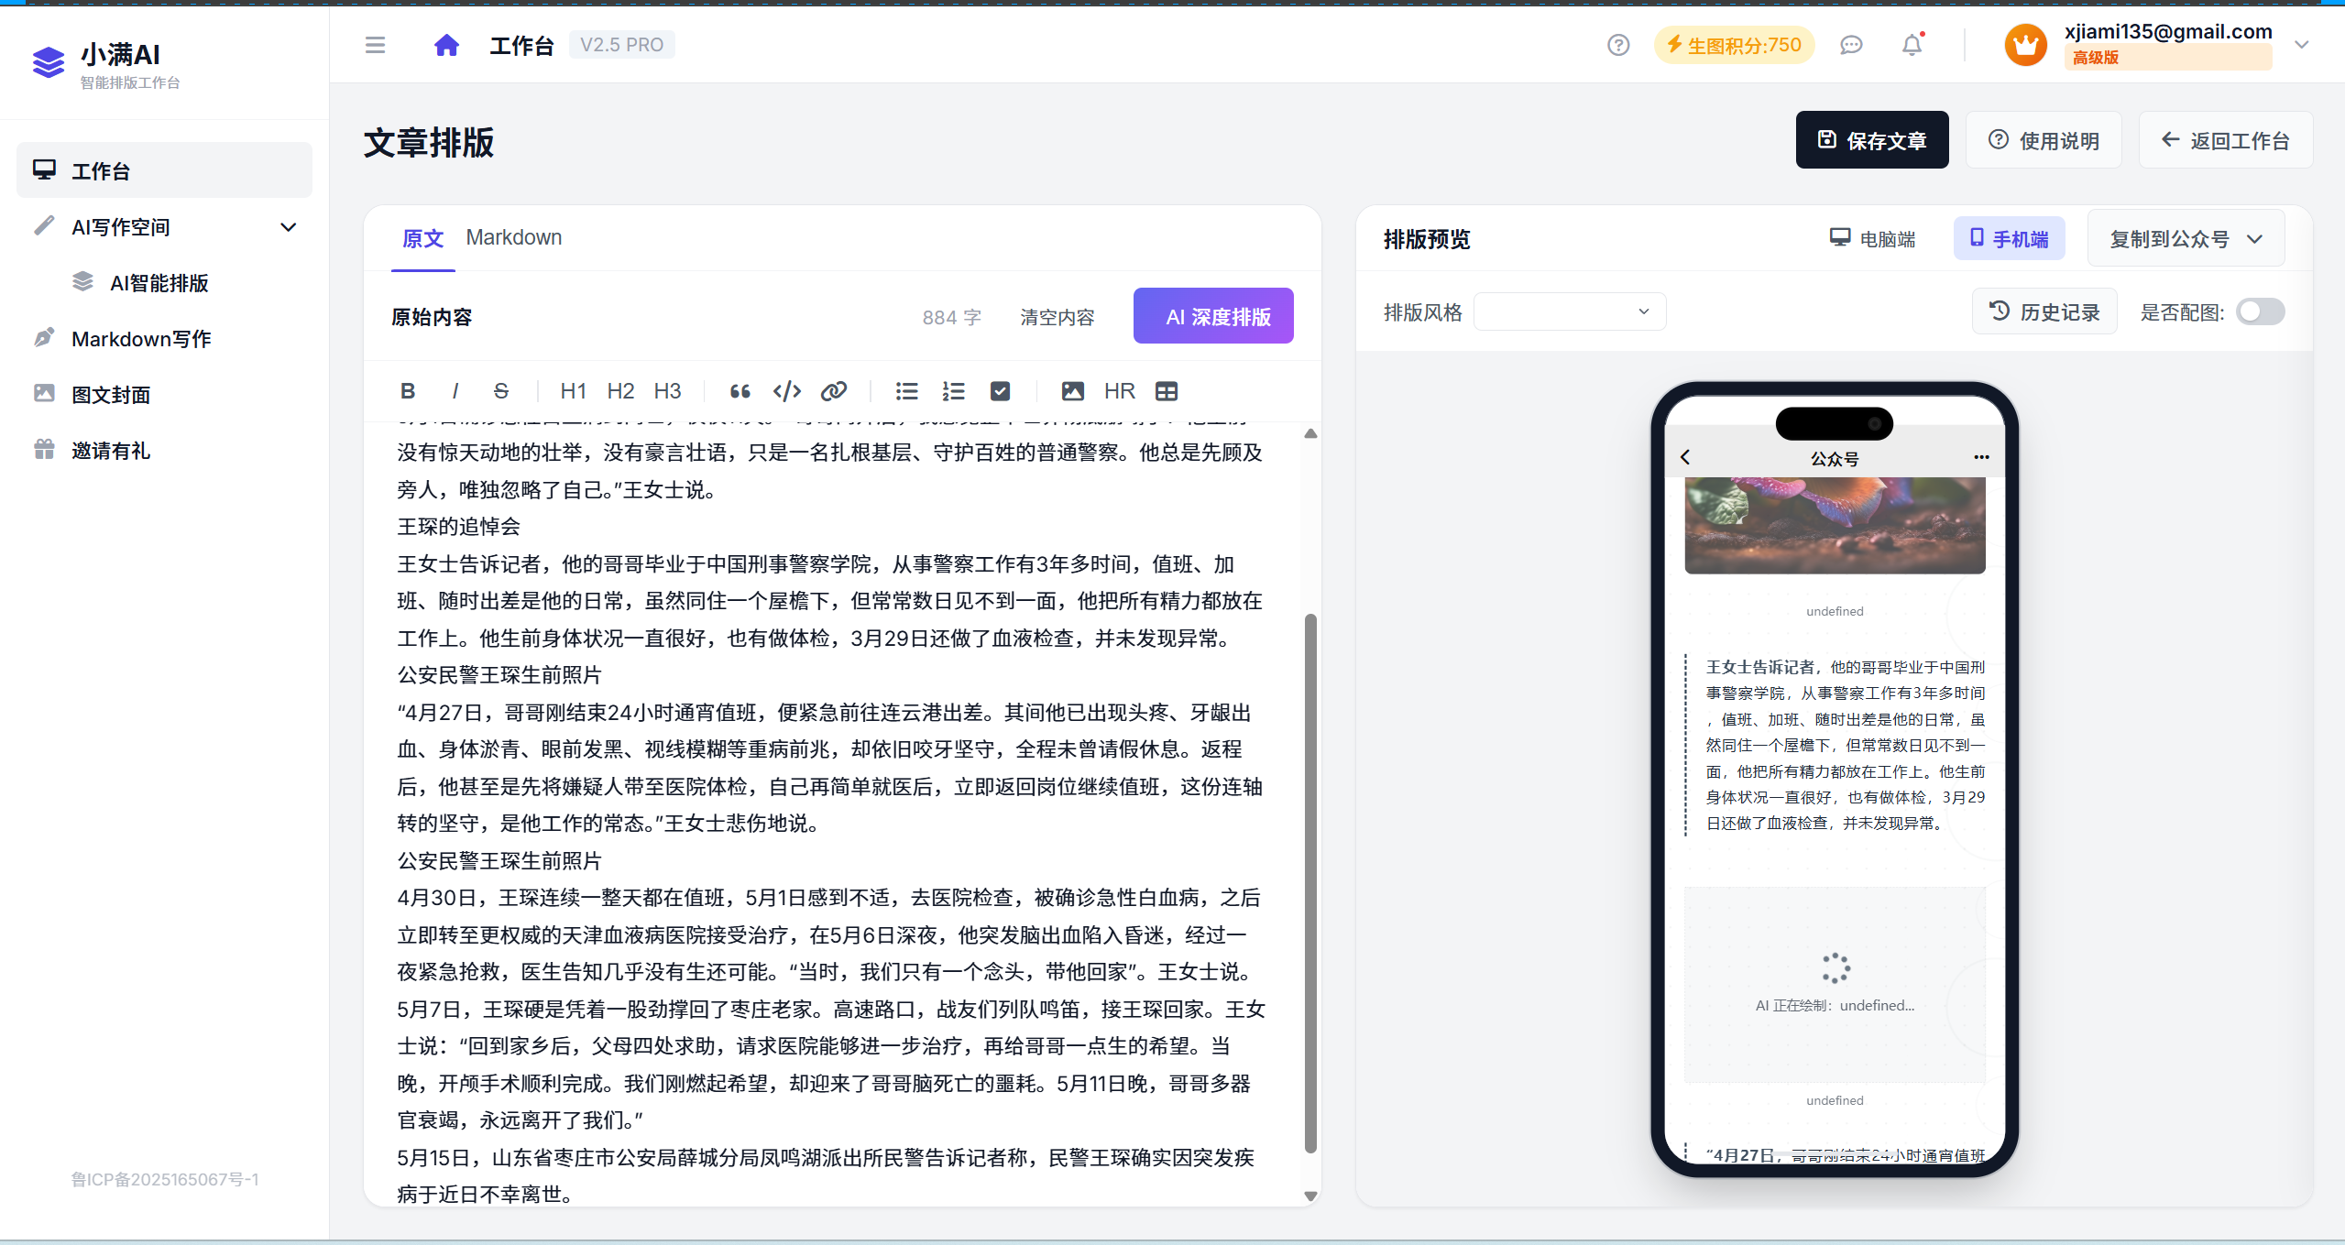Click the 高级版 account badge
The width and height of the screenshot is (2345, 1245).
click(x=2167, y=58)
